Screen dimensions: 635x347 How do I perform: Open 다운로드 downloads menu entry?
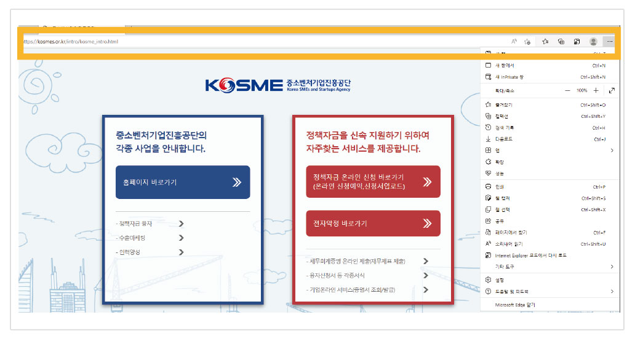coord(550,139)
